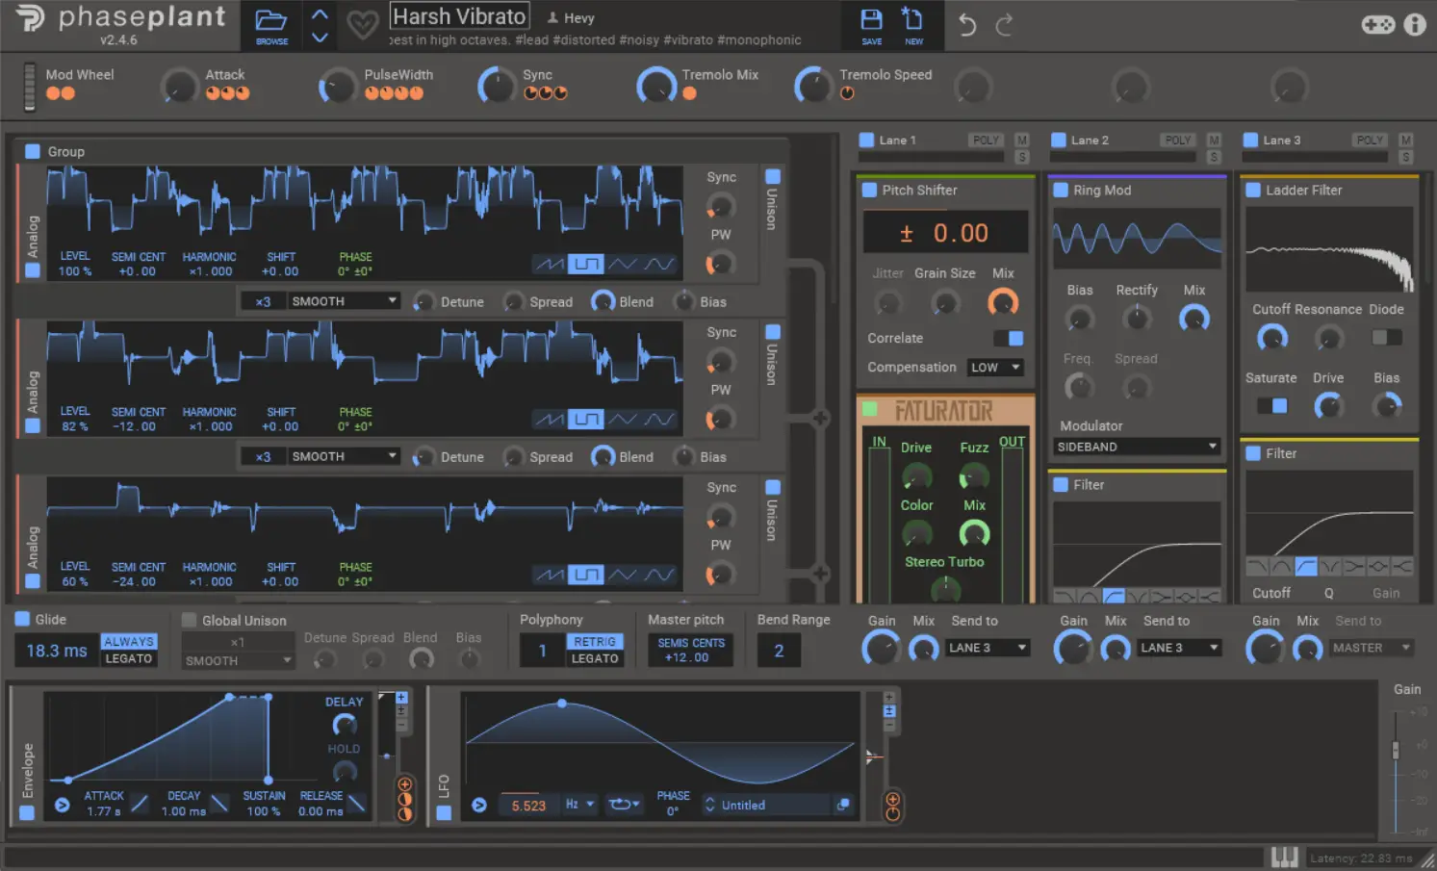Undo the last change
This screenshot has width=1437, height=871.
967,26
